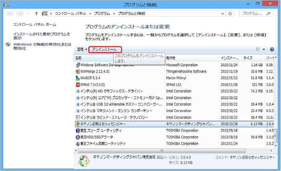The image size is (281, 171).
Task: Expand the view options dropdown arrow
Action: coord(264,49)
